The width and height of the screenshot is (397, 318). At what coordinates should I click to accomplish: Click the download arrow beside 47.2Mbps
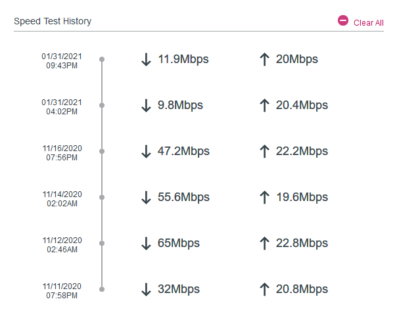146,151
